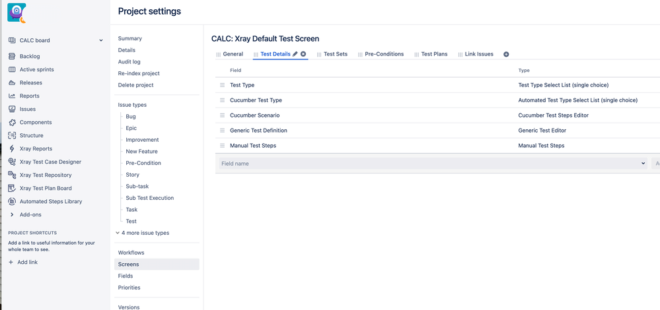Switch to the Test Sets tab
The width and height of the screenshot is (660, 310).
[x=336, y=54]
